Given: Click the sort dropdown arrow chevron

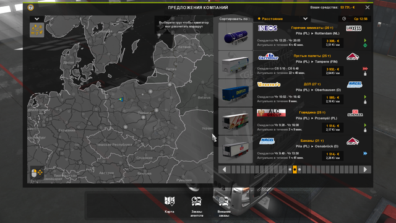Looking at the screenshot, I should (305, 19).
